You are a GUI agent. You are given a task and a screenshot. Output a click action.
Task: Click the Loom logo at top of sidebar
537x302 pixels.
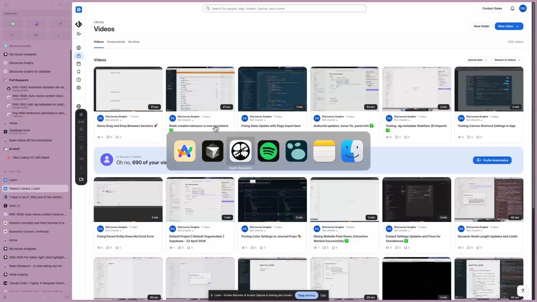[x=78, y=9]
